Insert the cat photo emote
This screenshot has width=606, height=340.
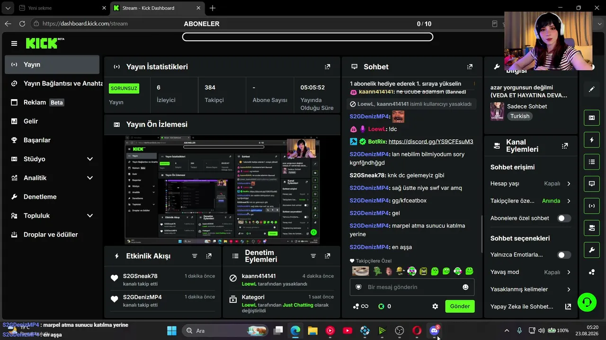pyautogui.click(x=360, y=271)
